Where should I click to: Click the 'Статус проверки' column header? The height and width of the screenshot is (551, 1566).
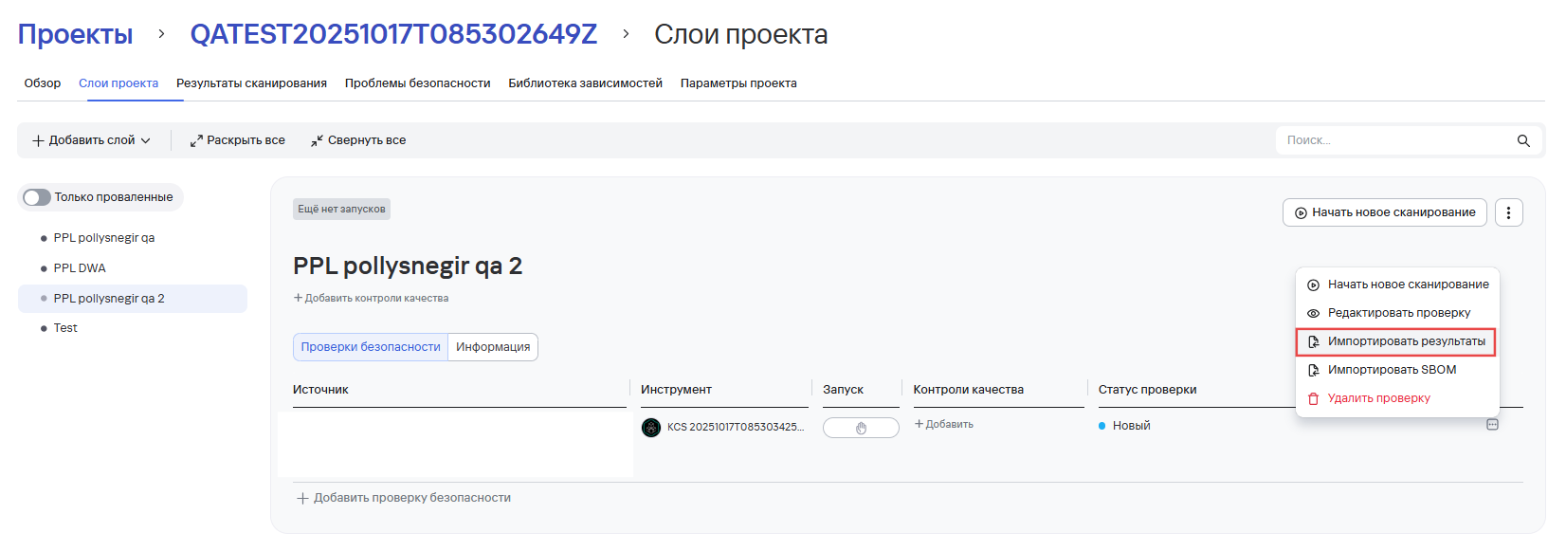(x=1147, y=390)
